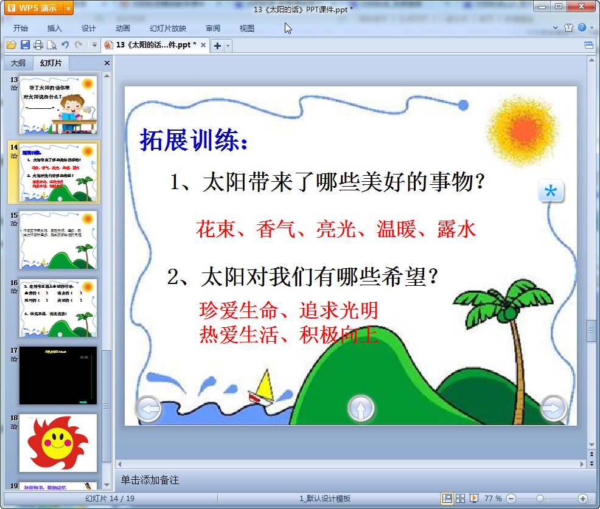Open the 审阅 ribbon tab

pyautogui.click(x=213, y=29)
